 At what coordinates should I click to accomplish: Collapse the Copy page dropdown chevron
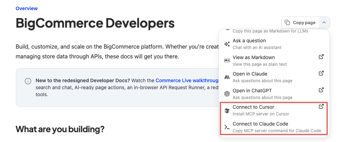click(x=324, y=22)
